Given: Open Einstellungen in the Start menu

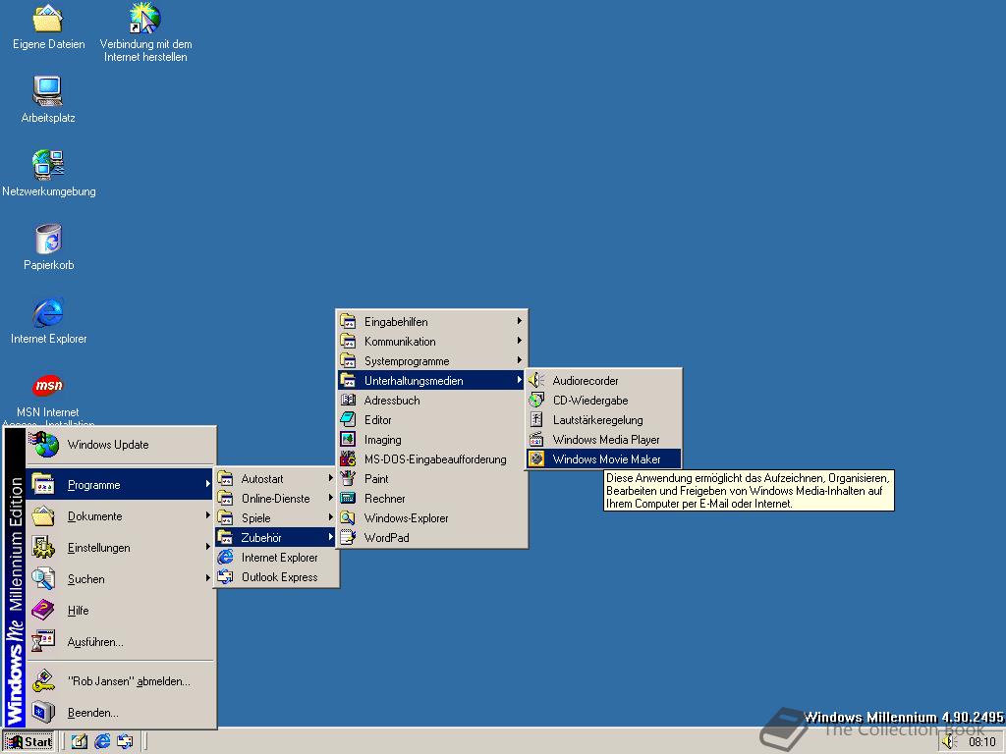Looking at the screenshot, I should tap(120, 548).
